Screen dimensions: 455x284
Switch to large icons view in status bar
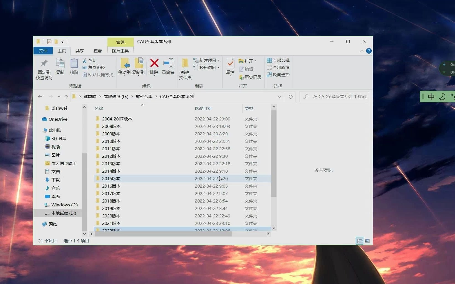(x=367, y=241)
